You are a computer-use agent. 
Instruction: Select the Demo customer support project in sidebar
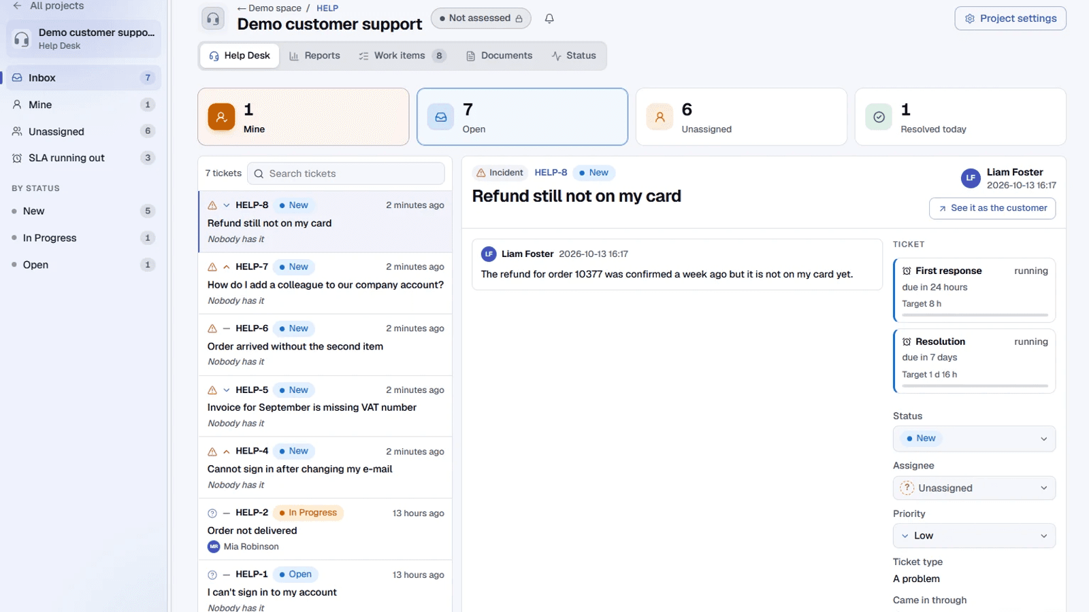[83, 39]
